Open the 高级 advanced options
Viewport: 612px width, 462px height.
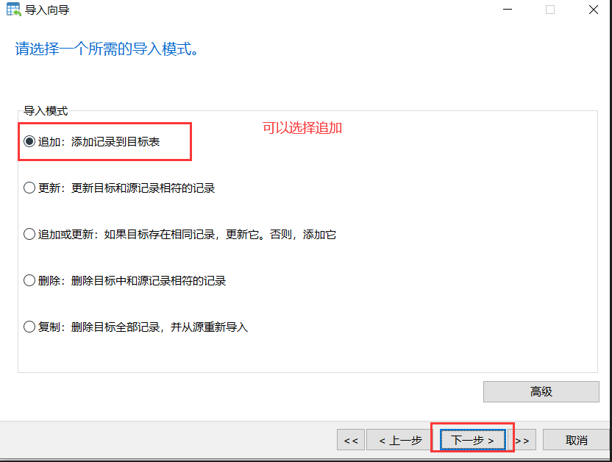click(x=541, y=391)
